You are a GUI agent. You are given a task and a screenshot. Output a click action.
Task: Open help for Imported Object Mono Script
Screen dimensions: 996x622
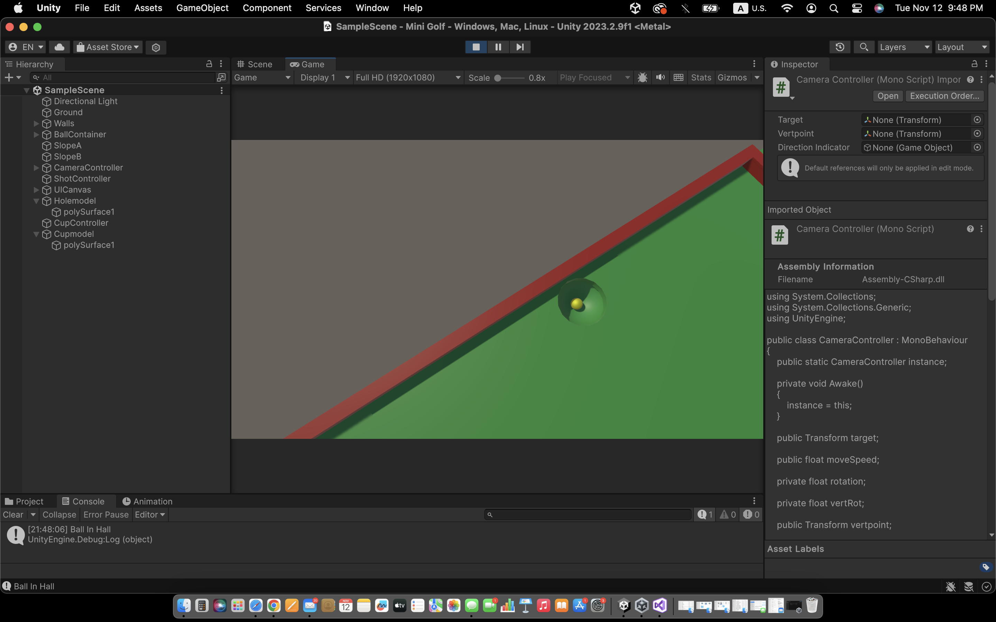(970, 229)
